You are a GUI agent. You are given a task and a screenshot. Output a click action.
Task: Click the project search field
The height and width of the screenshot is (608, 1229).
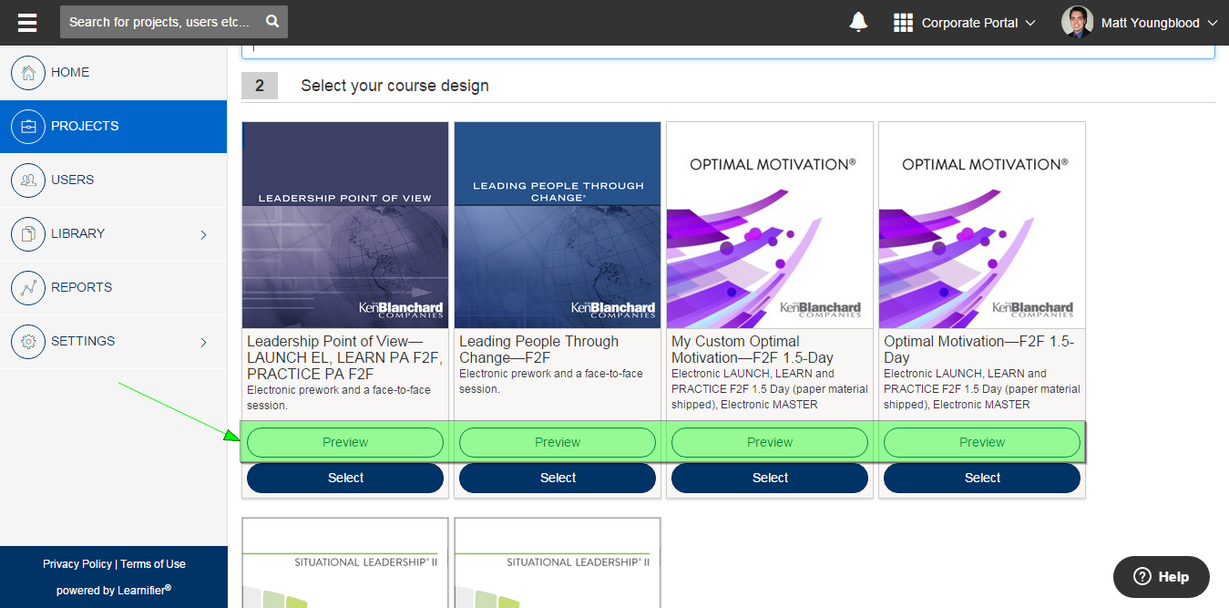[x=174, y=22]
